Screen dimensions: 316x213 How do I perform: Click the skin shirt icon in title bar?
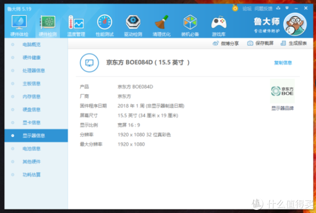tap(278, 8)
